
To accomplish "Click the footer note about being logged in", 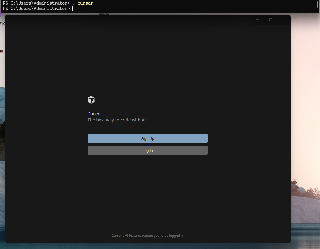I will click(x=147, y=236).
